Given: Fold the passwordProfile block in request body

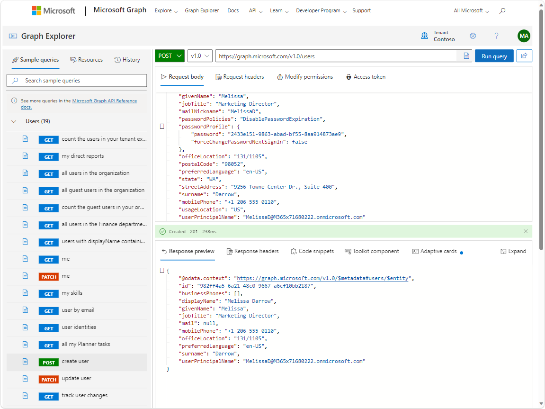Looking at the screenshot, I should click(x=162, y=126).
